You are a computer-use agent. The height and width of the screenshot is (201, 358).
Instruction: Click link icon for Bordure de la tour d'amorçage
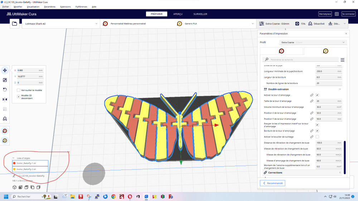coord(312,131)
